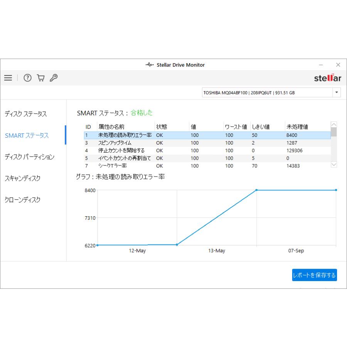This screenshot has width=347, height=347.
Task: Click the SMART table scroll up arrow
Action: pos(334,125)
